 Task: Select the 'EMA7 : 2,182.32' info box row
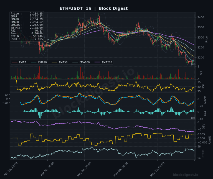coord(27,16)
